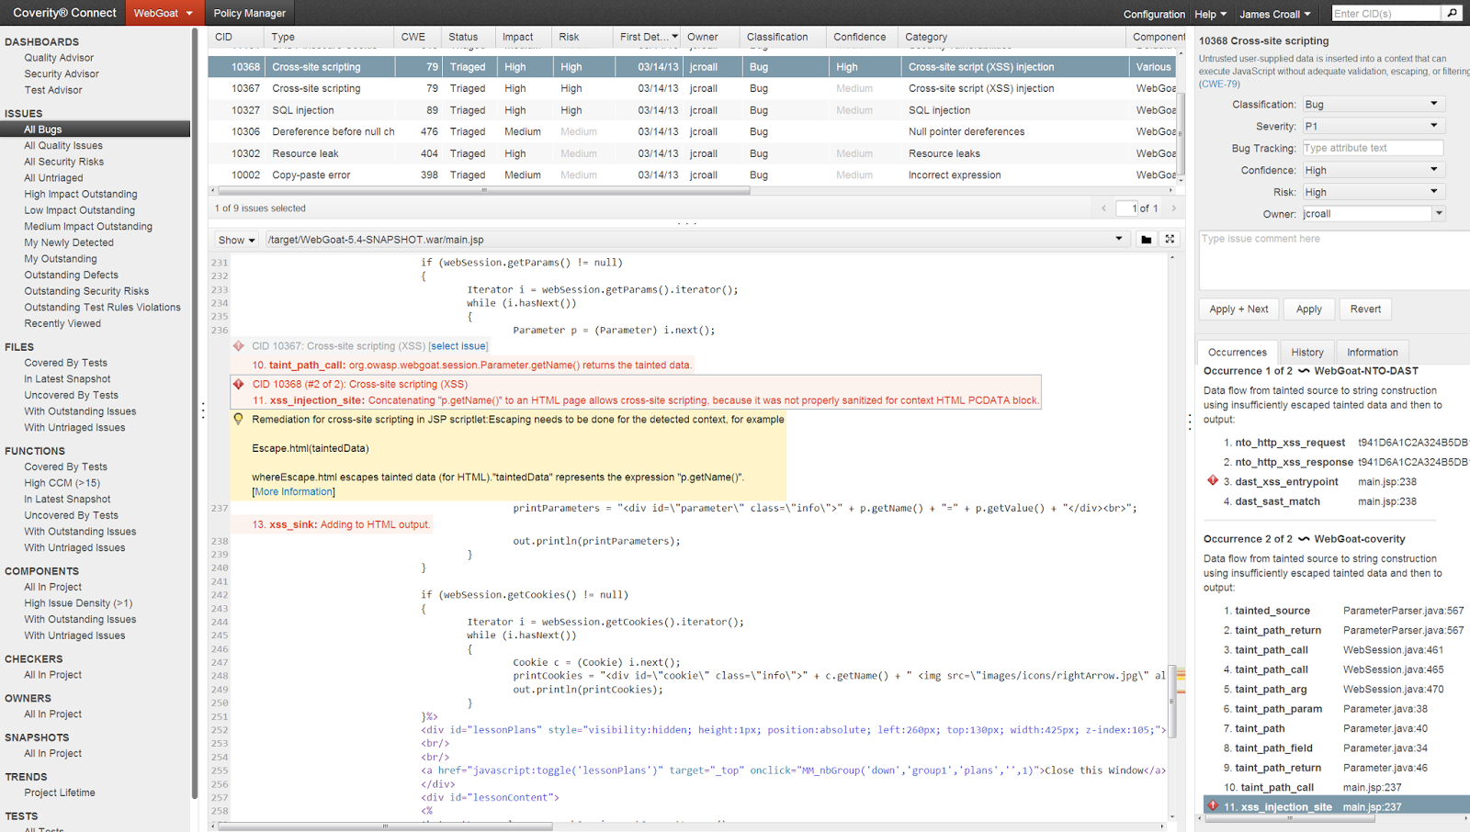1470x832 pixels.
Task: Open Configuration in the top bar
Action: pyautogui.click(x=1154, y=14)
